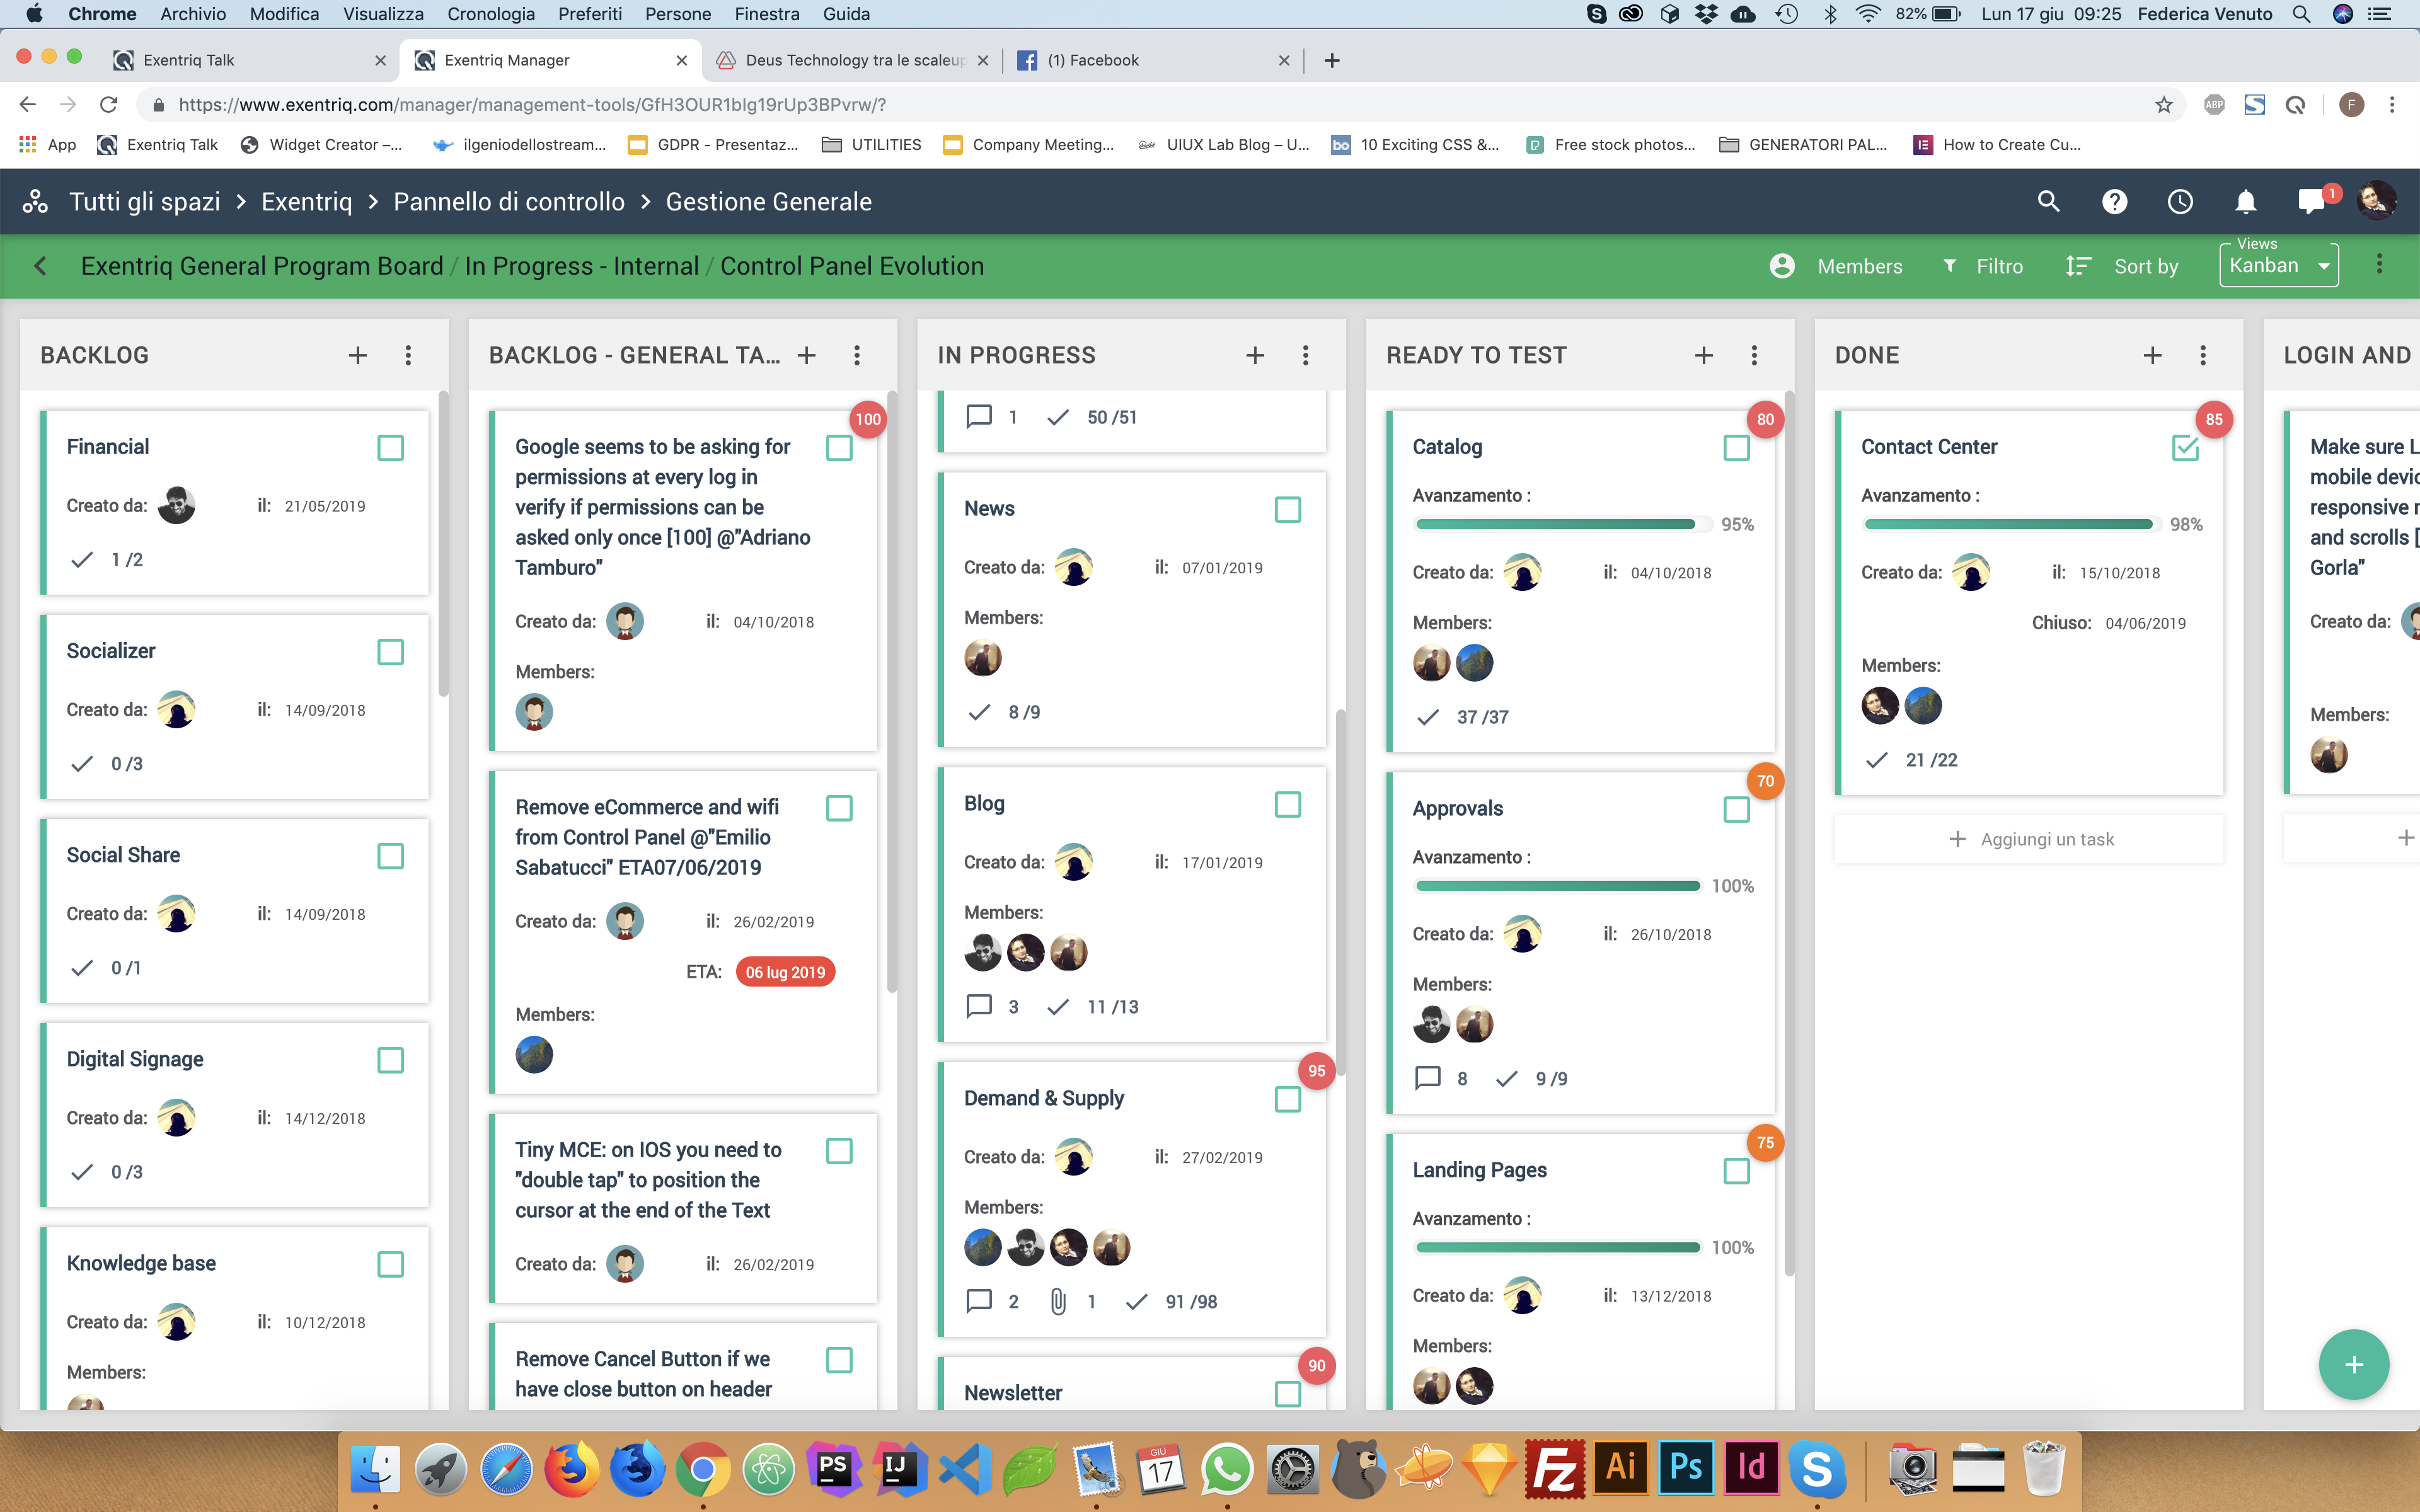Open the Kanban views dropdown
The image size is (2420, 1512).
[2278, 266]
